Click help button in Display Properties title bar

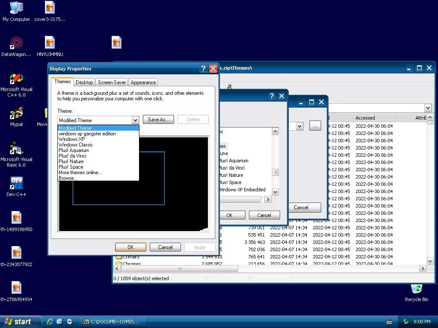tap(203, 69)
